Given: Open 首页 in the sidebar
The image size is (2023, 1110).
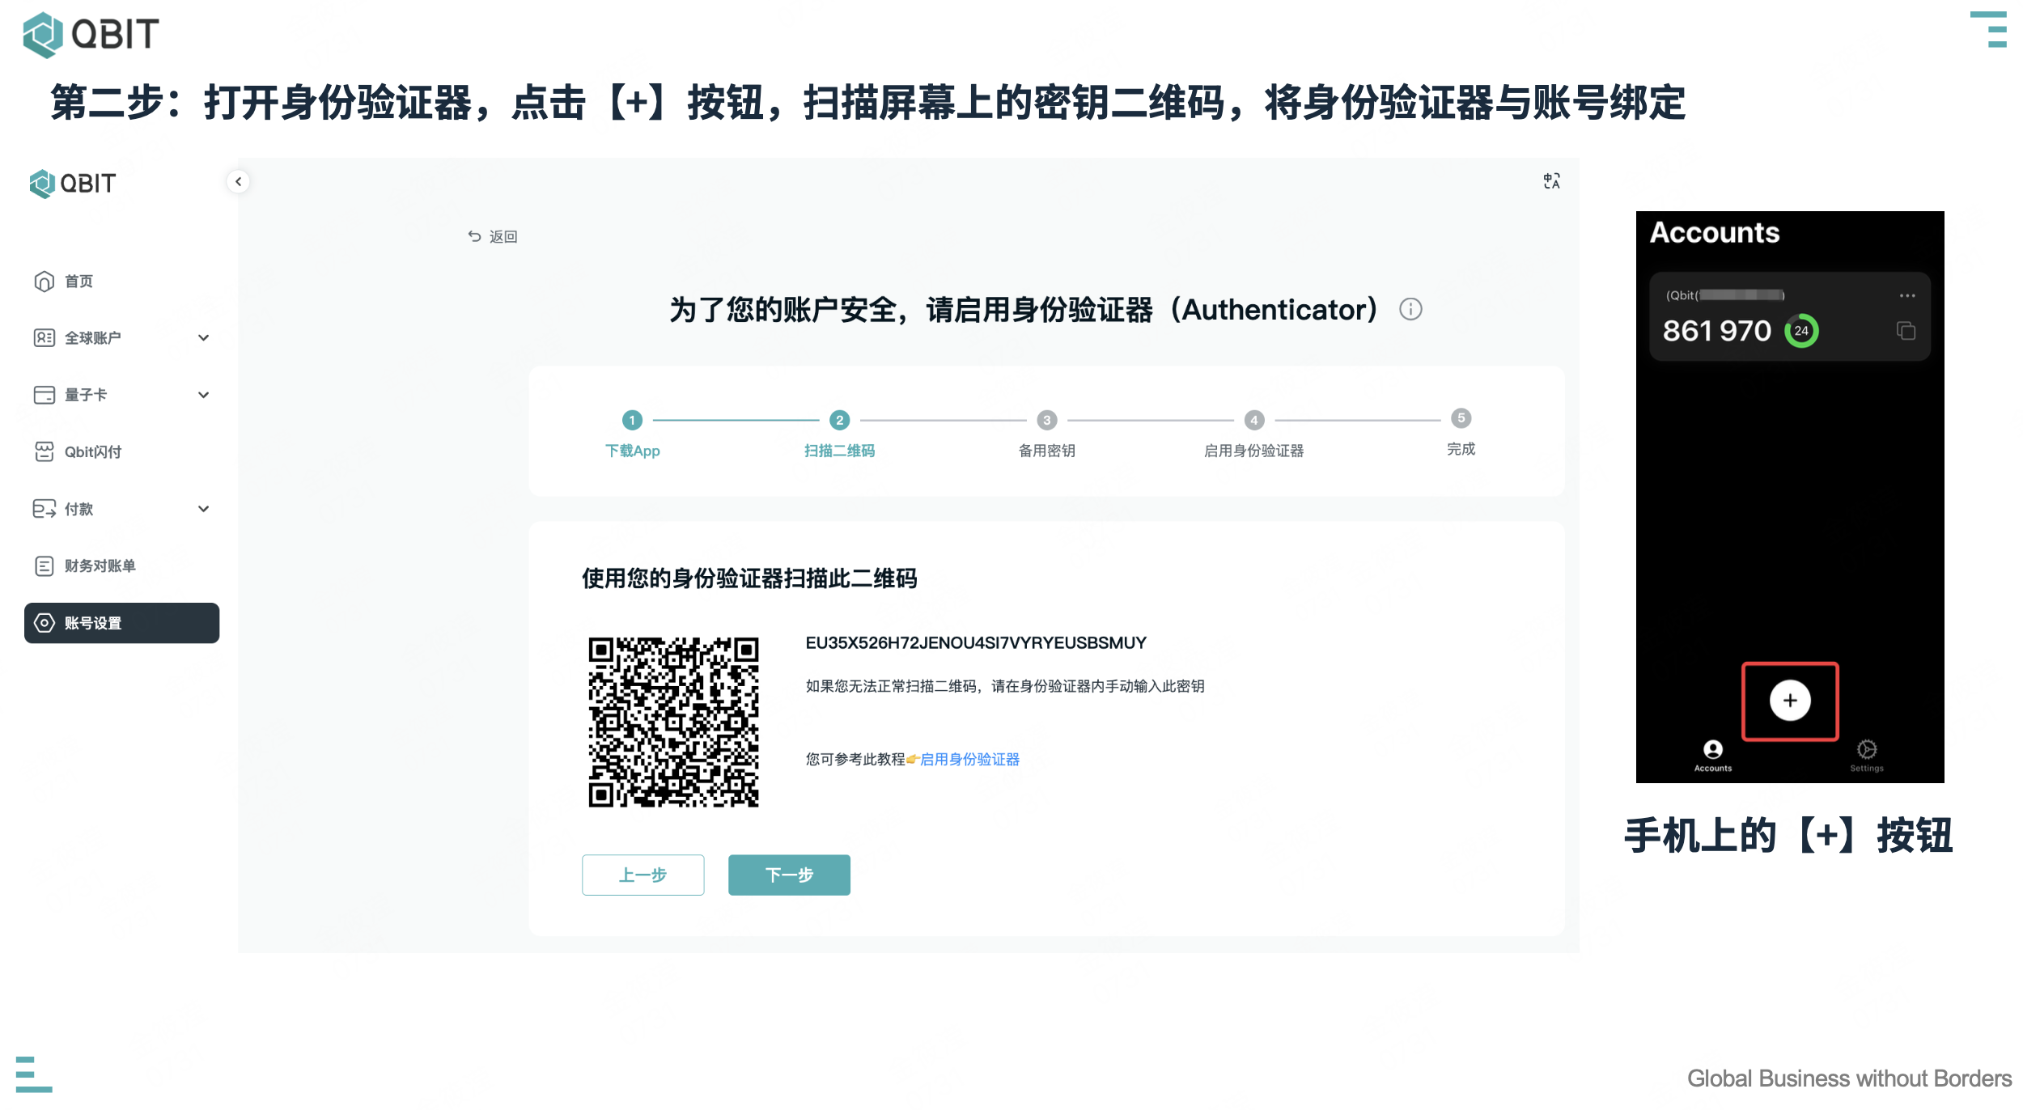Looking at the screenshot, I should pos(121,282).
